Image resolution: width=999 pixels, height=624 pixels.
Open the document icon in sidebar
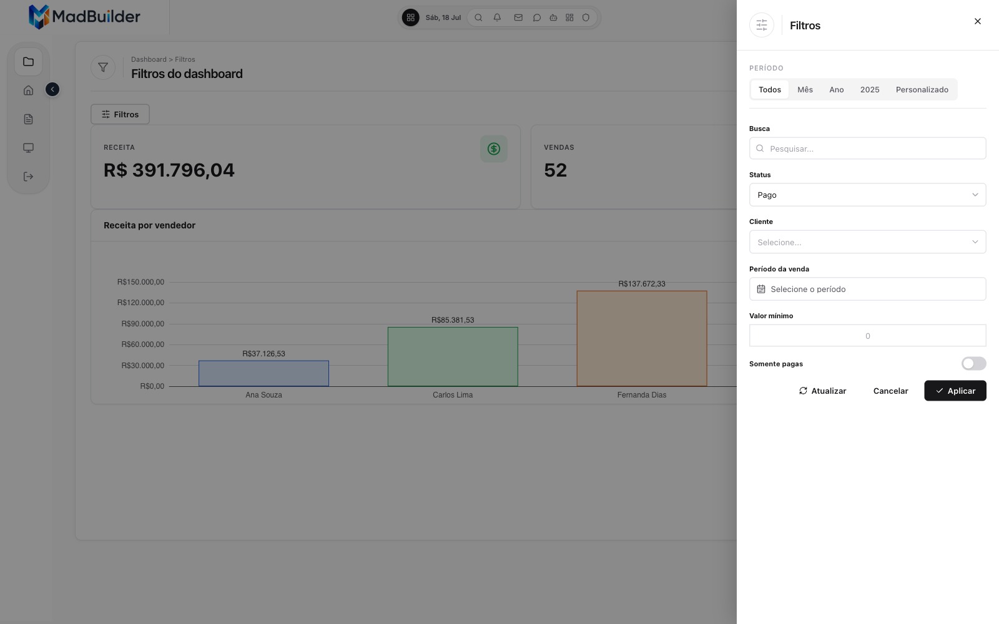click(28, 119)
